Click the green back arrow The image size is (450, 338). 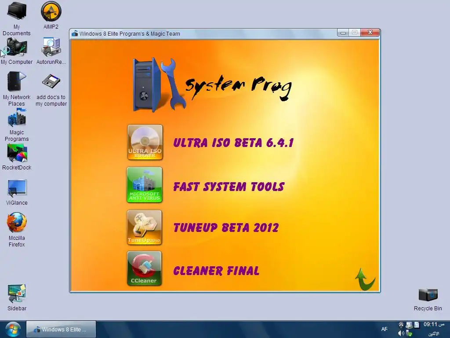click(365, 279)
